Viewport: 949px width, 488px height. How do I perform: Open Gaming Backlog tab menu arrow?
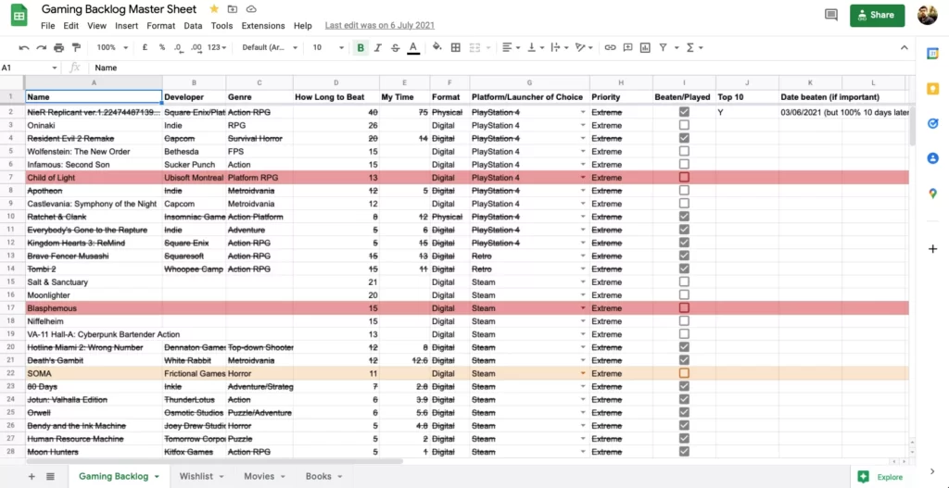point(157,477)
